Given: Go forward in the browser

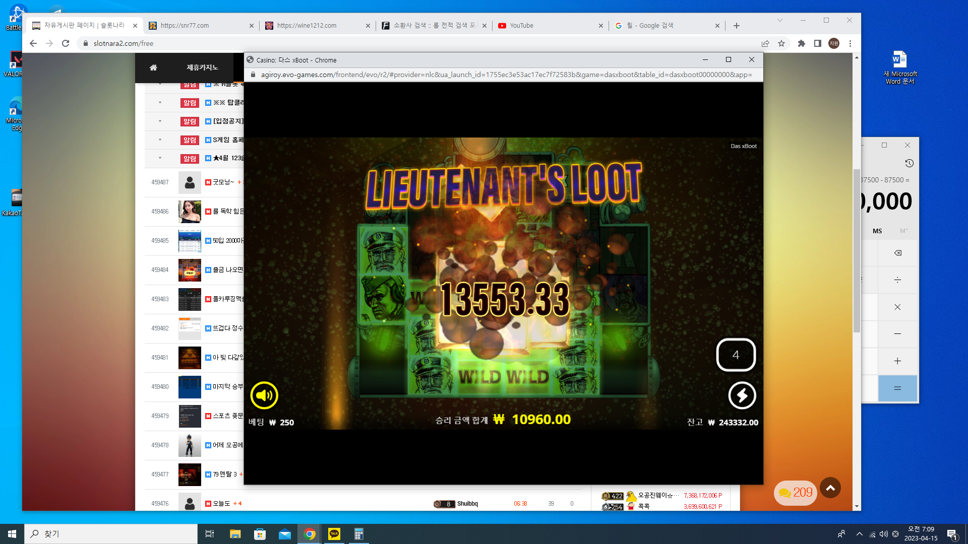Looking at the screenshot, I should [x=49, y=43].
